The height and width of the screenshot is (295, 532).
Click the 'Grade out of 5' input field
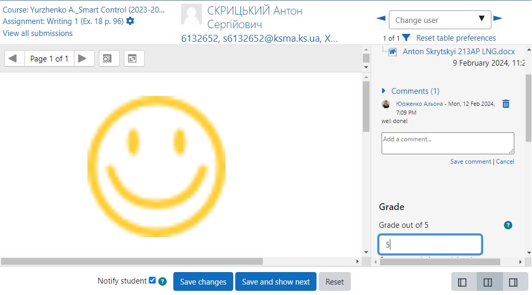coord(430,244)
